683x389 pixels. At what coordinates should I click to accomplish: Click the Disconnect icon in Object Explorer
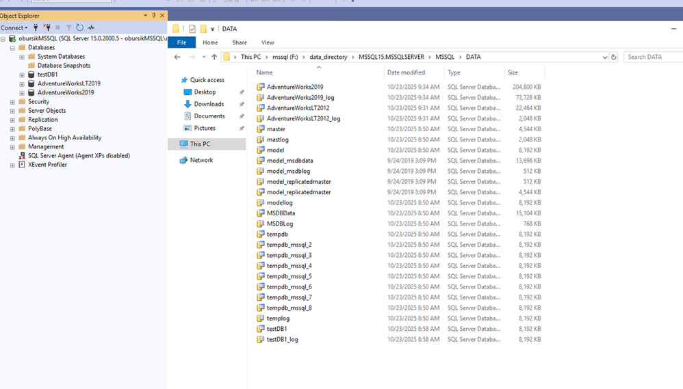coord(47,28)
